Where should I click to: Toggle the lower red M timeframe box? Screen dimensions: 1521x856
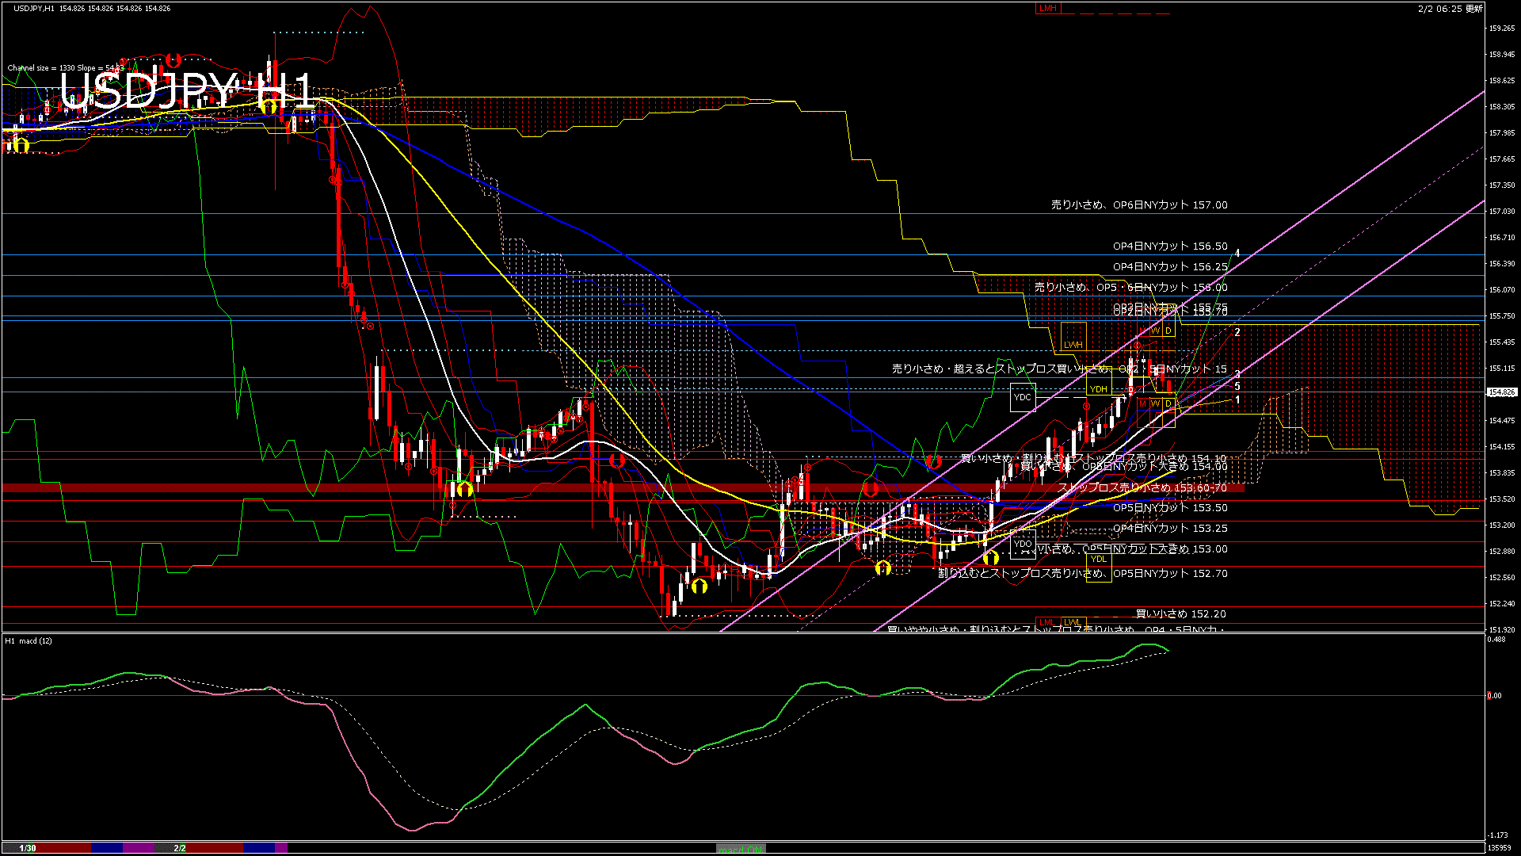pos(1143,403)
